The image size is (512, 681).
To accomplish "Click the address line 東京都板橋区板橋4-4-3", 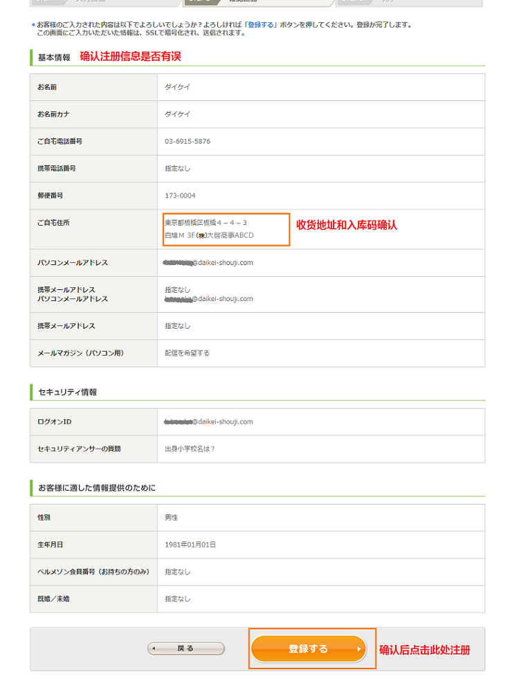I will coord(205,223).
